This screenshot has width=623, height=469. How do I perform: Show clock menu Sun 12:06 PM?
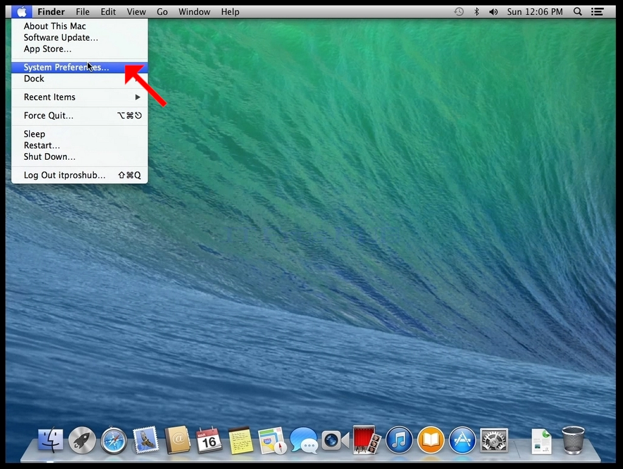pyautogui.click(x=535, y=12)
